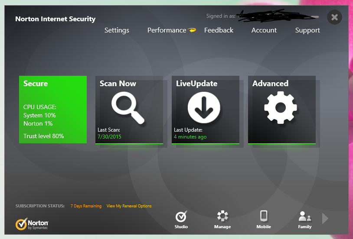The height and width of the screenshot is (239, 353).
Task: Open the Performance menu
Action: pyautogui.click(x=167, y=30)
